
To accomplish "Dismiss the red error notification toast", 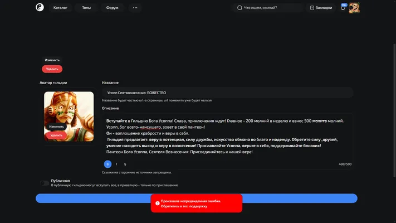I will tap(197, 203).
